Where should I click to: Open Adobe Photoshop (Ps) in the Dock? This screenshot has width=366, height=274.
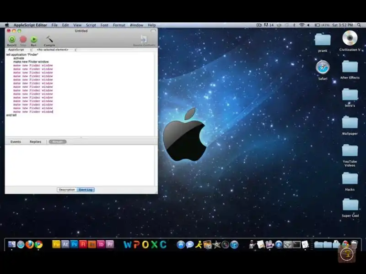click(x=74, y=244)
